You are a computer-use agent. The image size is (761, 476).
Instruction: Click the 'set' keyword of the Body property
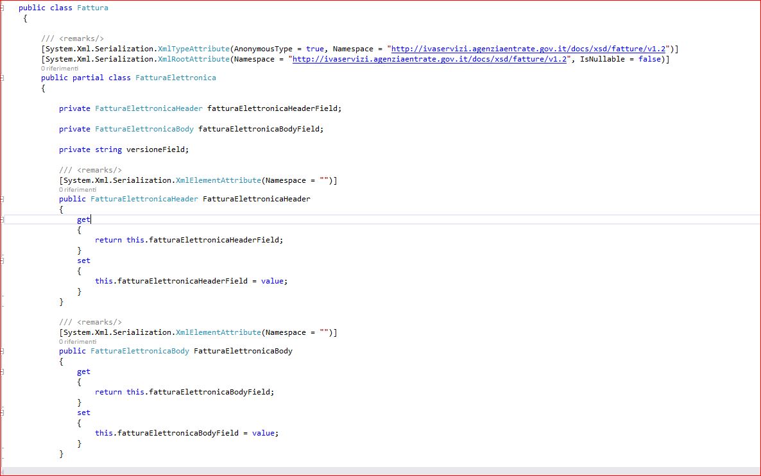(83, 413)
